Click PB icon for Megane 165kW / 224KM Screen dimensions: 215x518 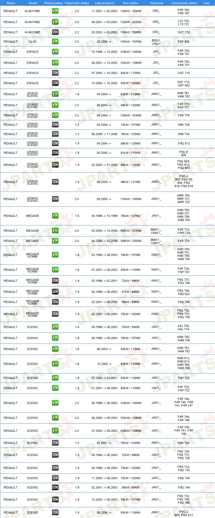tap(55, 231)
